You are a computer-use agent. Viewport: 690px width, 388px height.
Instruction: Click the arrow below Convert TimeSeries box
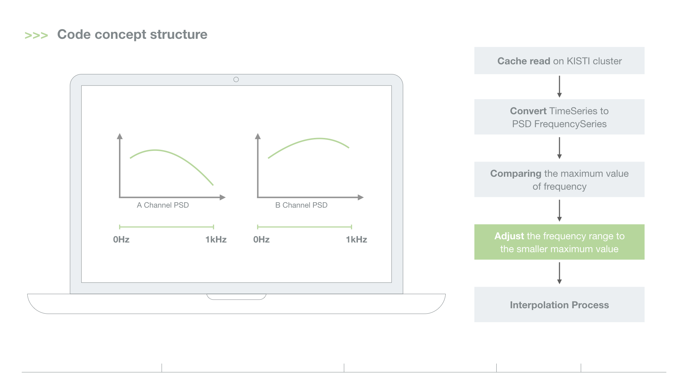(x=559, y=148)
